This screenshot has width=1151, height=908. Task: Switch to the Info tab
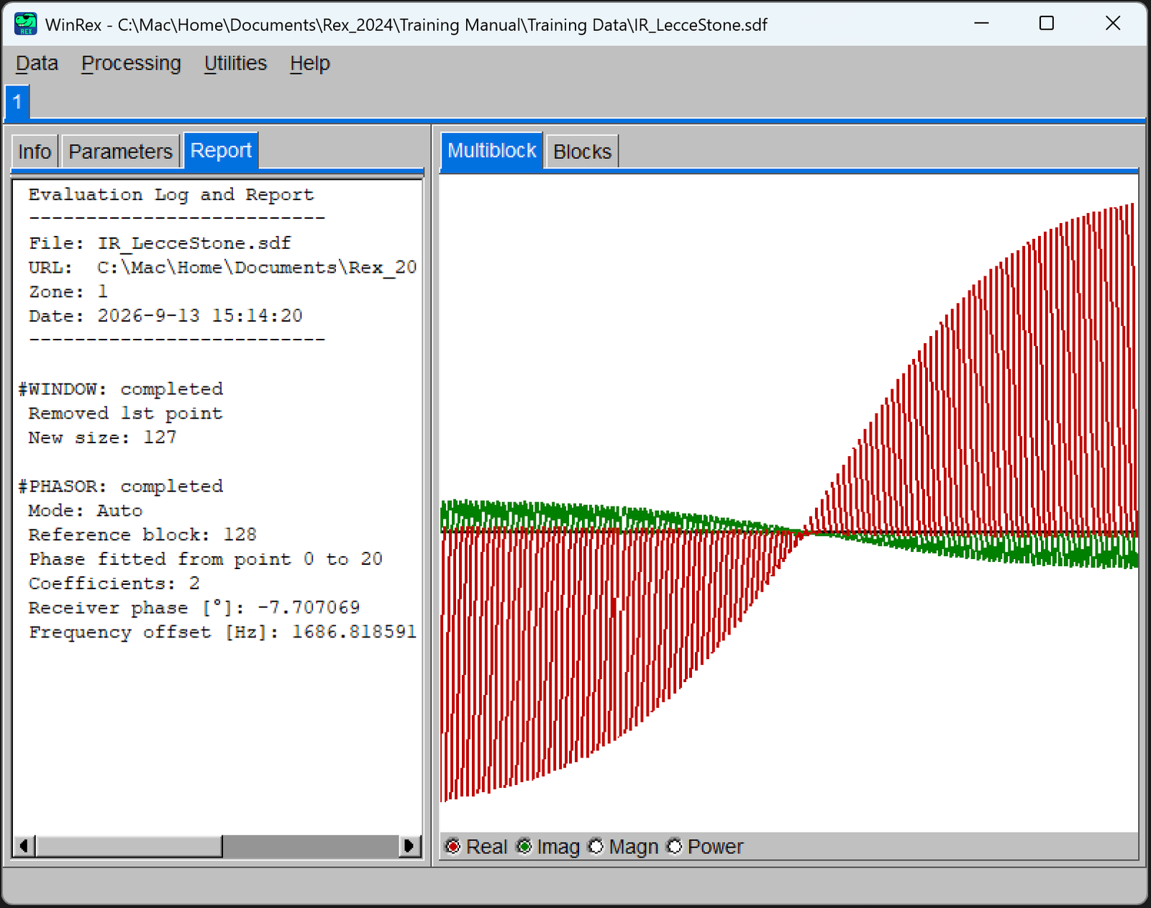35,151
